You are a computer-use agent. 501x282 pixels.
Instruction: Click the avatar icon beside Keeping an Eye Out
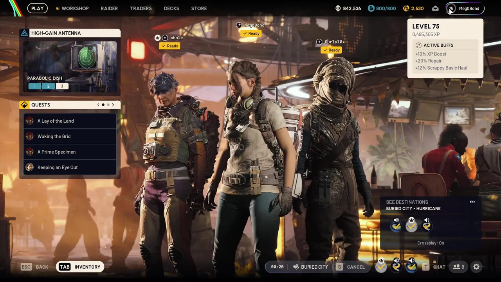pyautogui.click(x=29, y=167)
